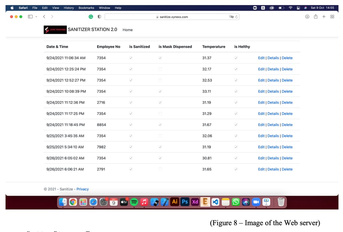Delete the 9/24/2021 12:52:27 PM record
The height and width of the screenshot is (232, 343).
287,80
